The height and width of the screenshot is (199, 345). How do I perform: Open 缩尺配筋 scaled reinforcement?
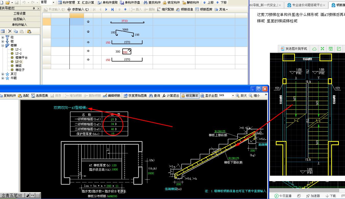point(165,9)
